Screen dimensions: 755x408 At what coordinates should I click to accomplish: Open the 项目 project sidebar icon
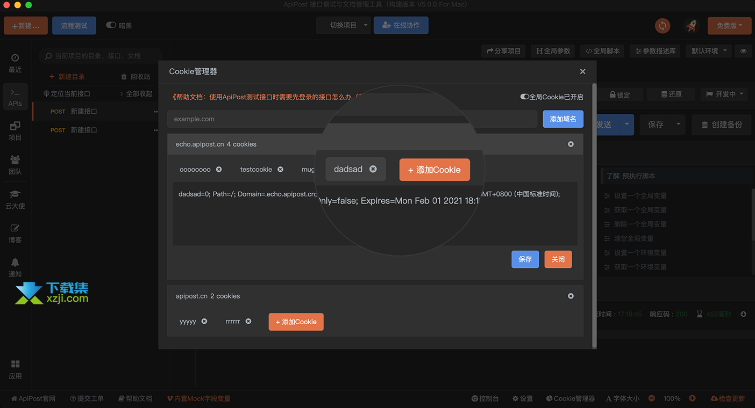(15, 131)
